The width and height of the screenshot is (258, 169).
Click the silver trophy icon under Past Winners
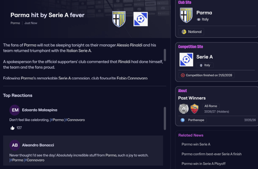[x=184, y=109]
